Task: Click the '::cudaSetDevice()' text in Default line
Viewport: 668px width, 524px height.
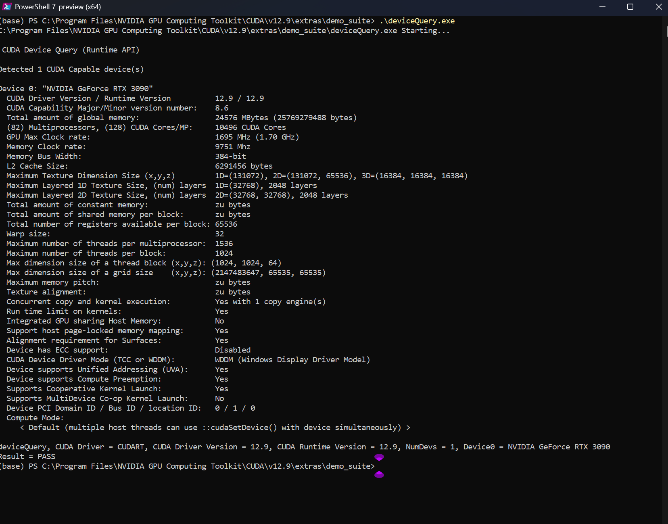Action: pos(240,428)
